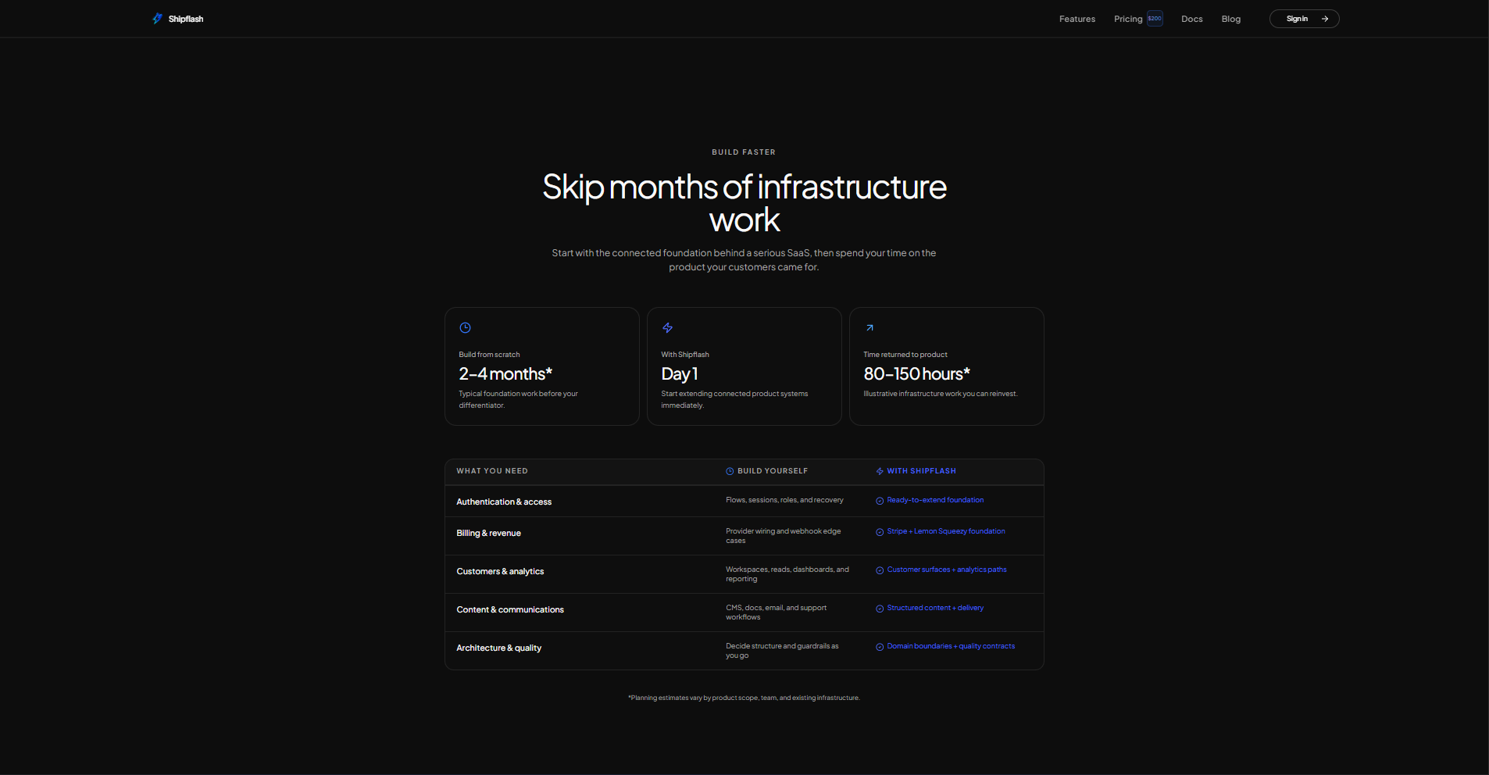1489x775 pixels.
Task: Select the '80–150 hours*' value
Action: 917,374
